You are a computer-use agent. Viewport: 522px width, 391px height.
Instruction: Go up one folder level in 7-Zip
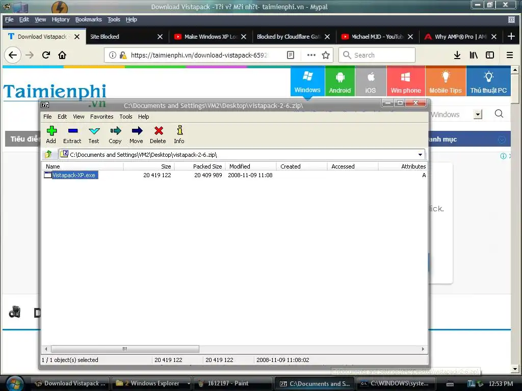click(x=48, y=154)
